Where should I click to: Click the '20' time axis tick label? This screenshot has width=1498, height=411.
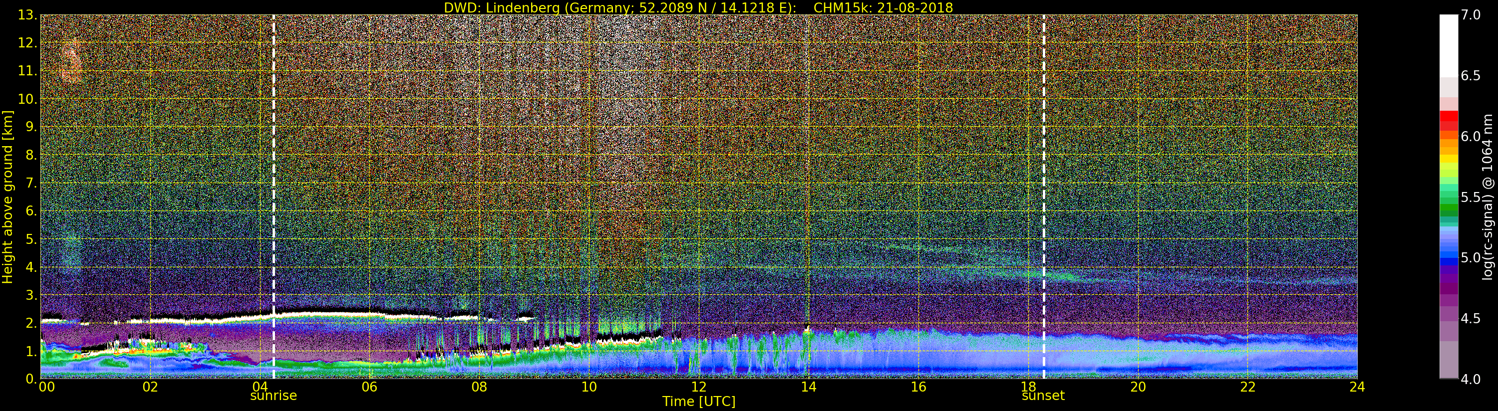coord(1138,387)
